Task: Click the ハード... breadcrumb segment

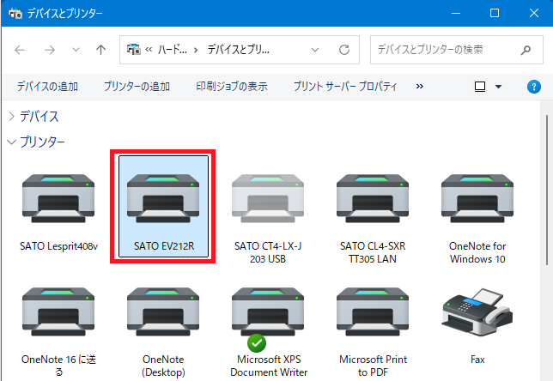Action: [172, 50]
